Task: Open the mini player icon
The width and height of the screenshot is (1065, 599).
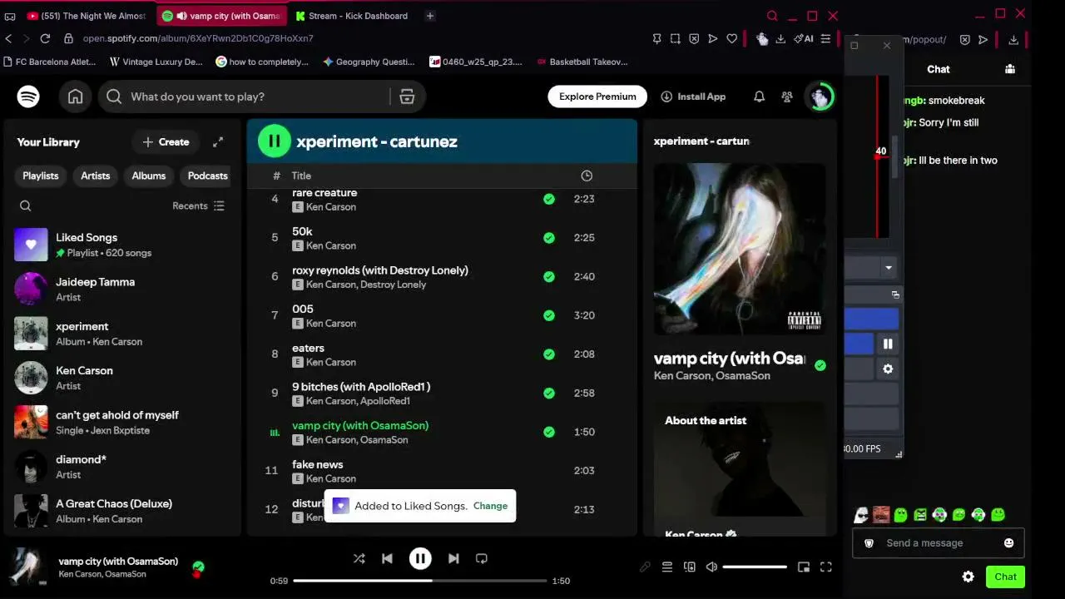Action: pyautogui.click(x=804, y=567)
